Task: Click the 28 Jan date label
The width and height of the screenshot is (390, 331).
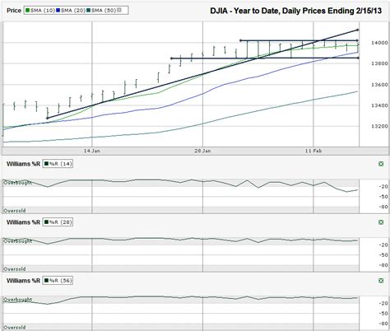Action: (202, 151)
